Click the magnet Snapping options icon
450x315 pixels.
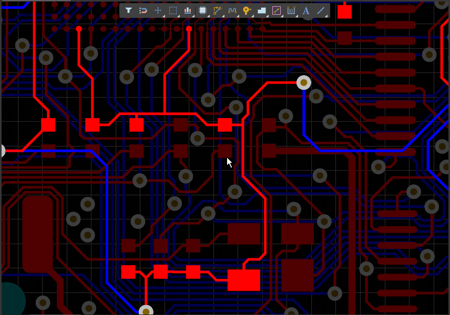click(143, 10)
